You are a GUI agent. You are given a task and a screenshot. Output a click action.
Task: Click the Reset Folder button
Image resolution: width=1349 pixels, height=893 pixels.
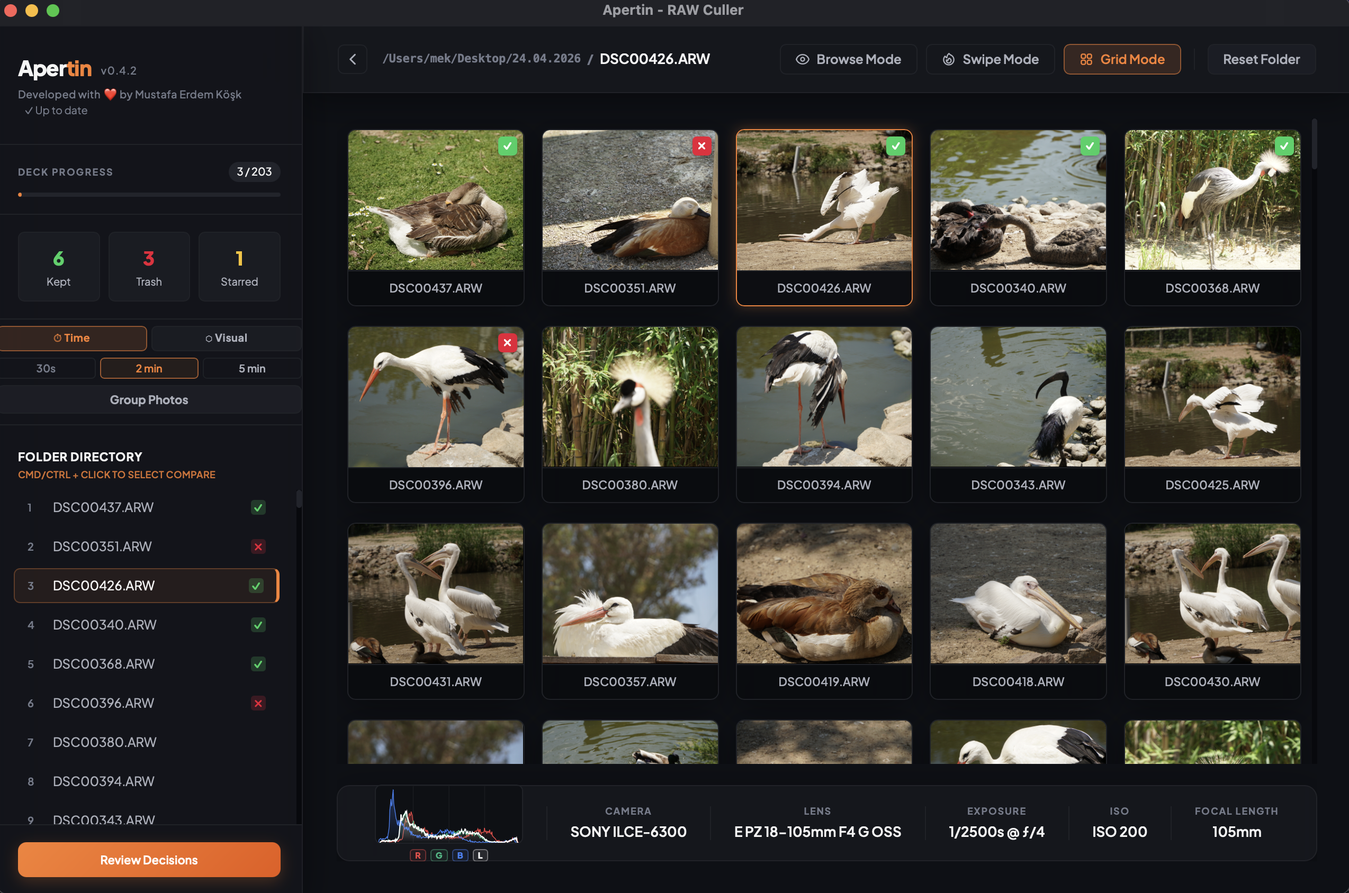pyautogui.click(x=1261, y=59)
